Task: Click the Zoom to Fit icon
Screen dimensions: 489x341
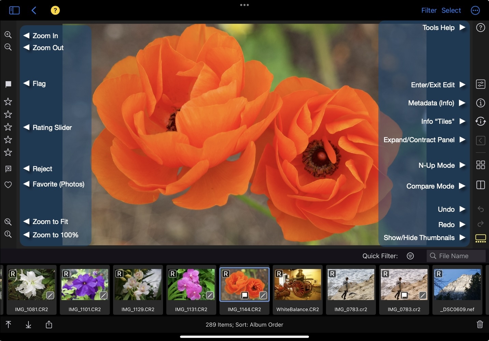Action: click(x=8, y=222)
